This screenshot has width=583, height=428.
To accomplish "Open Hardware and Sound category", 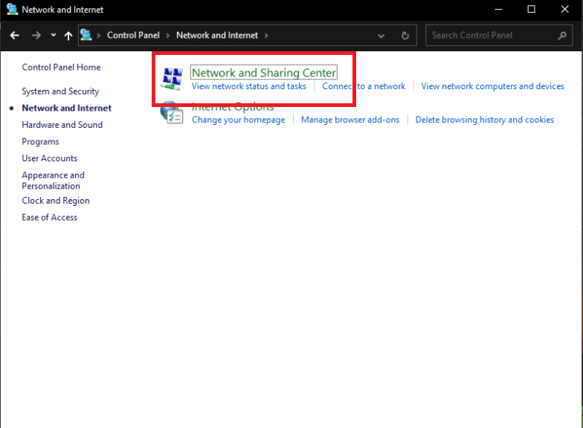I will pyautogui.click(x=62, y=125).
